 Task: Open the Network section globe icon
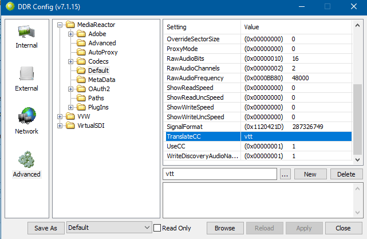[27, 116]
